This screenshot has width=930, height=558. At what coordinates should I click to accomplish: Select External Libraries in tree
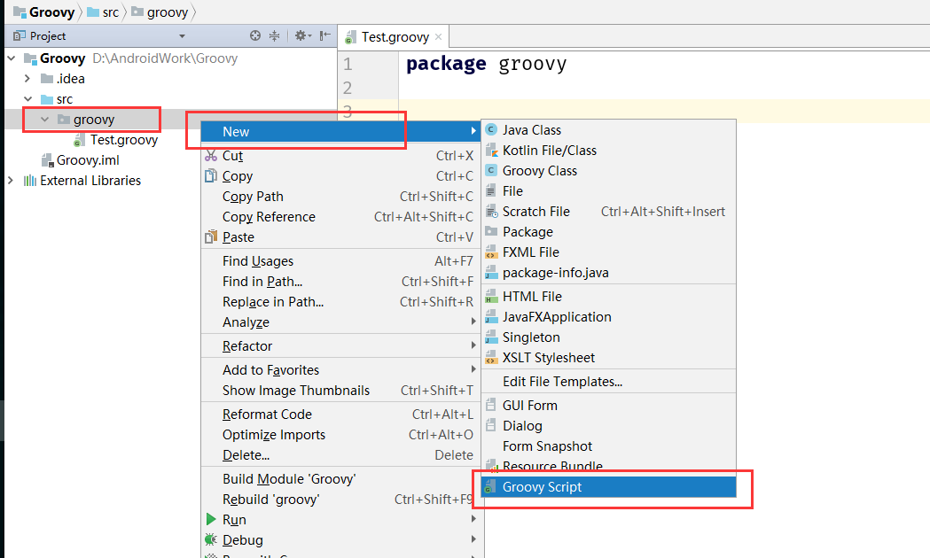pos(82,180)
